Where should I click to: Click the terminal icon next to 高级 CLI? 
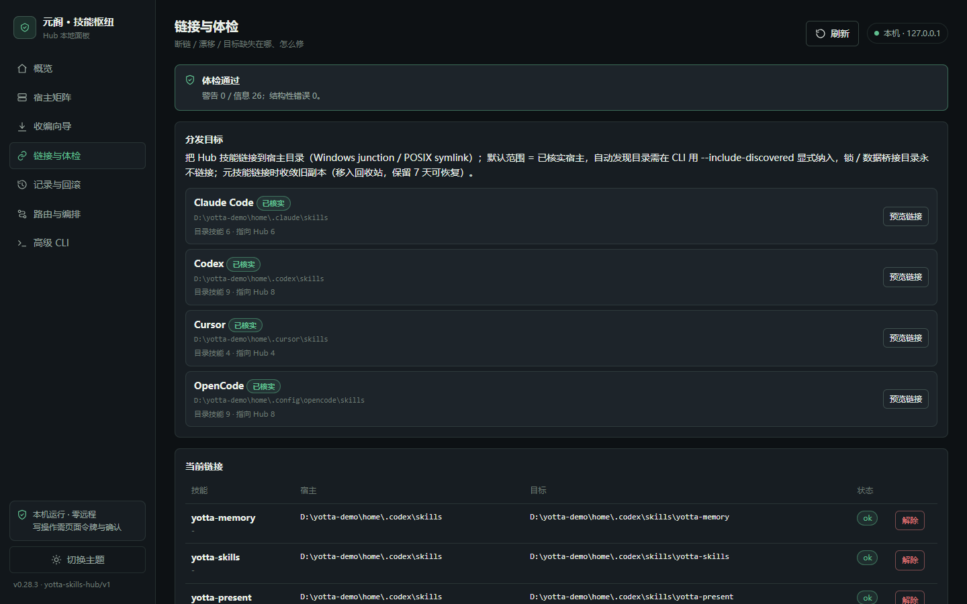tap(22, 243)
